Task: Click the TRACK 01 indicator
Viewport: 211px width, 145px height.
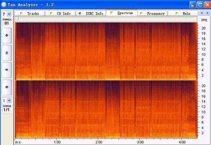Action: [x=7, y=22]
